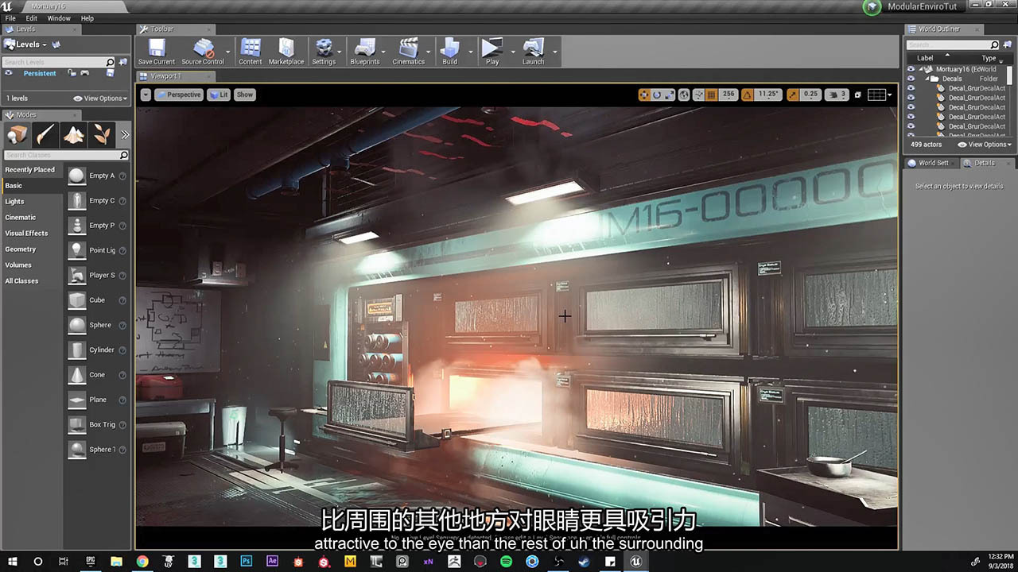Open View Options in World Outliner
This screenshot has height=572, width=1018.
pos(985,145)
